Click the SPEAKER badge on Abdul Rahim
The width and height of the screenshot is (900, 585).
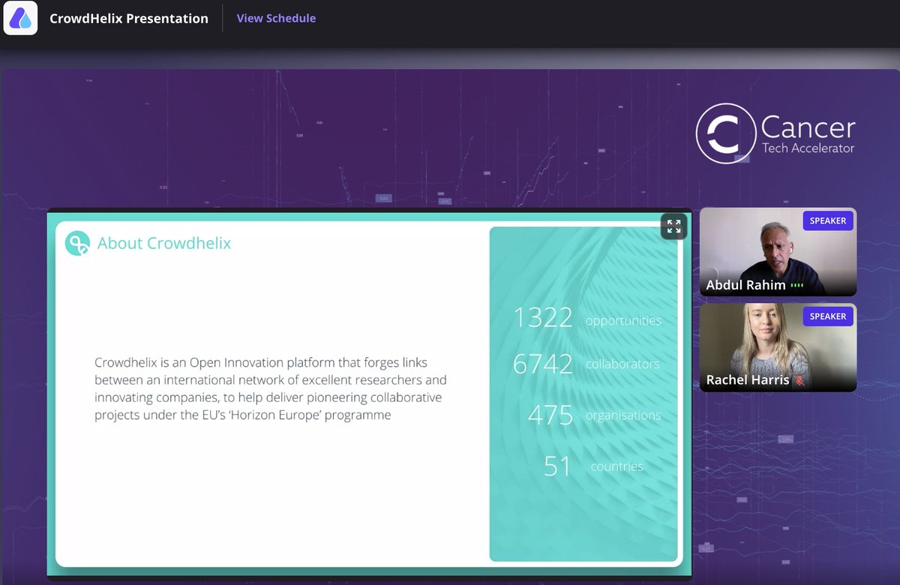point(828,220)
